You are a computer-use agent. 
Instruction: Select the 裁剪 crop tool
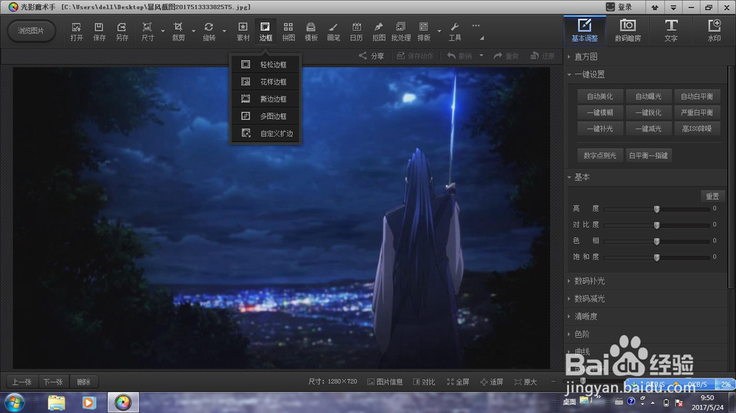click(178, 32)
